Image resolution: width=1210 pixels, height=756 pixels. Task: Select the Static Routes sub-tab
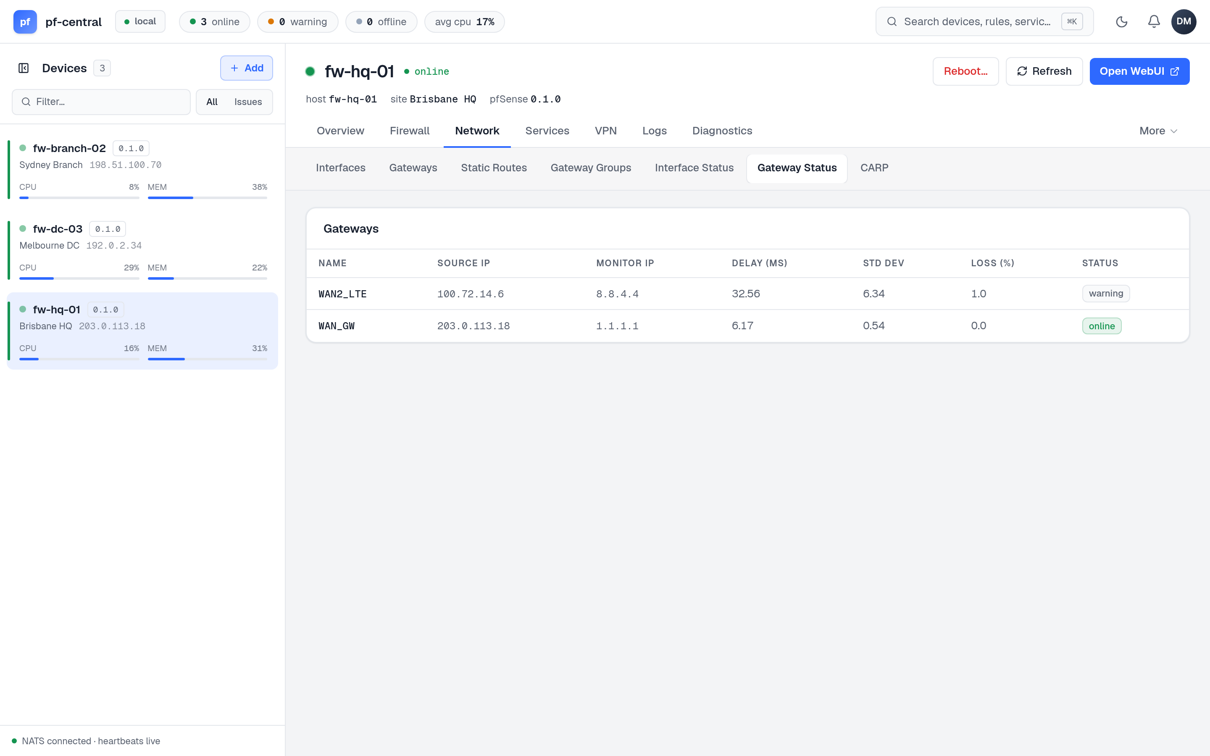tap(494, 168)
